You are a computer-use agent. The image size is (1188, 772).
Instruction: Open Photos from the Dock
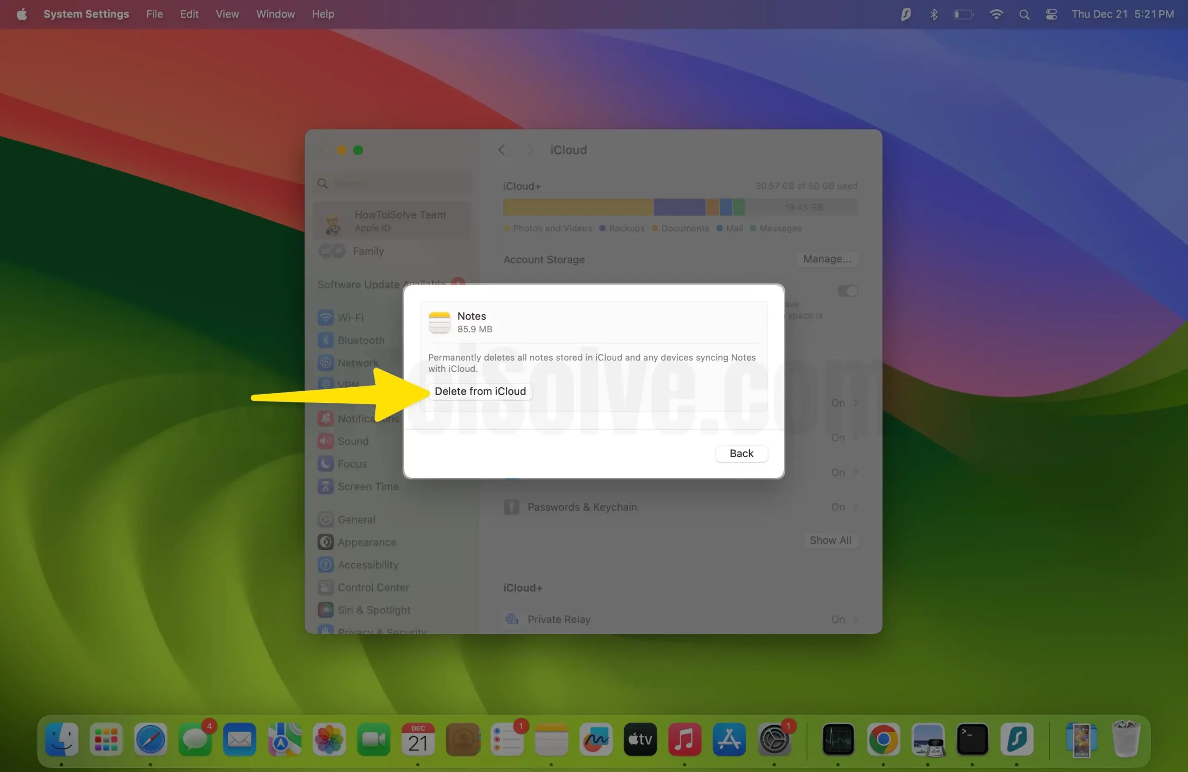coord(329,739)
